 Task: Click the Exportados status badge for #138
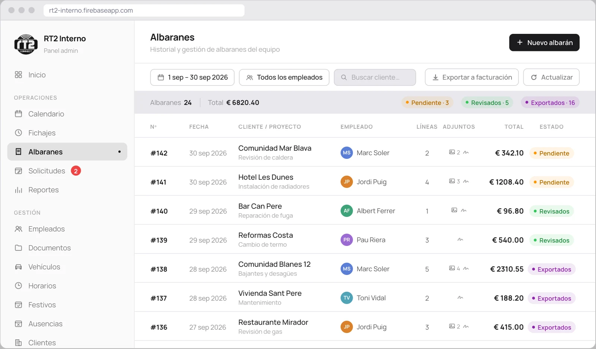click(552, 269)
